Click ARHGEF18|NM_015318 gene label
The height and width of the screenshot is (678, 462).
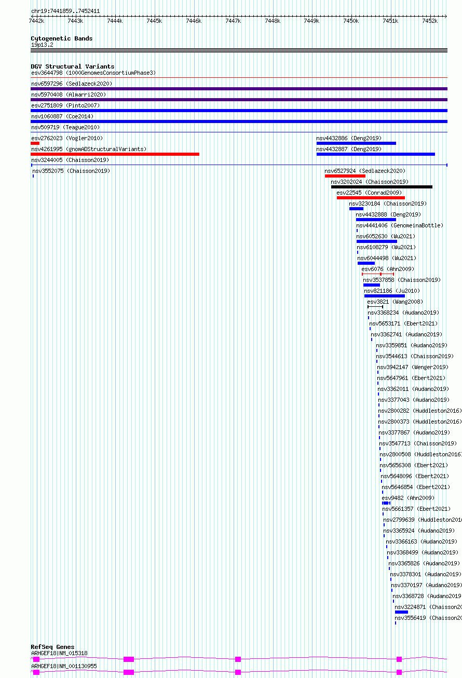click(59, 653)
